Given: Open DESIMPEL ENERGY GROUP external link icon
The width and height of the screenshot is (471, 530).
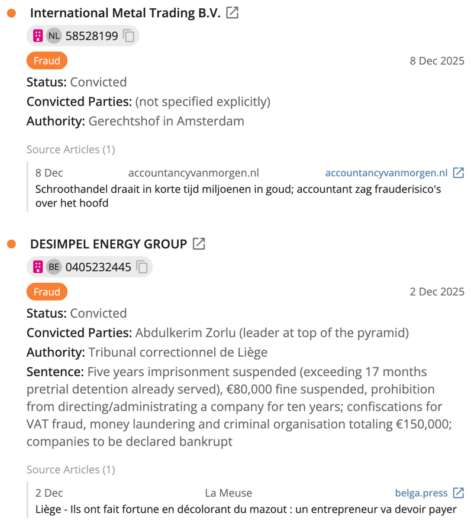Looking at the screenshot, I should click(199, 244).
